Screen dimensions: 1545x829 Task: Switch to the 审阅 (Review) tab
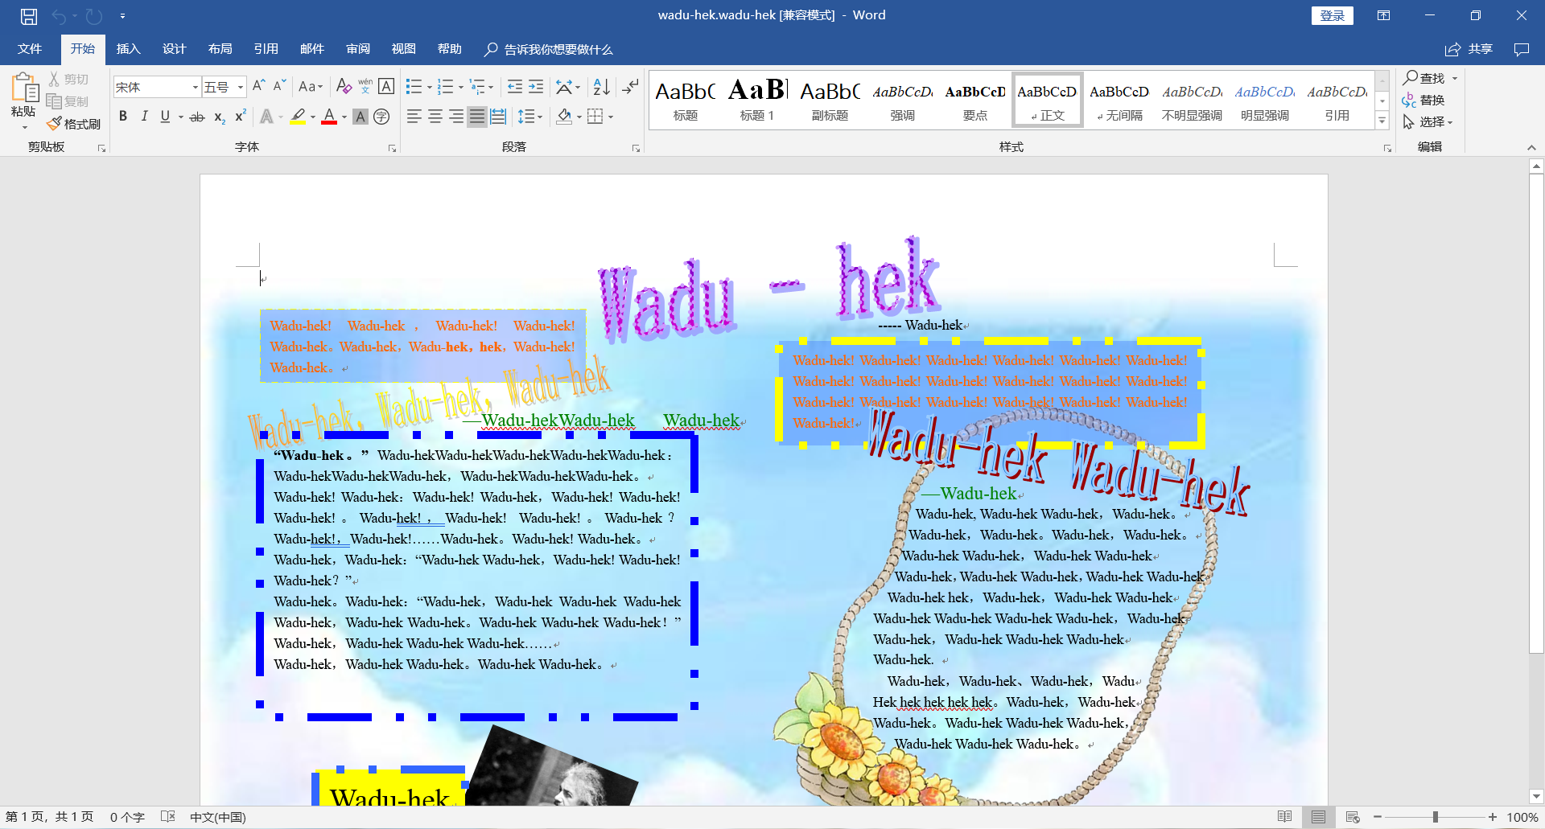point(358,49)
